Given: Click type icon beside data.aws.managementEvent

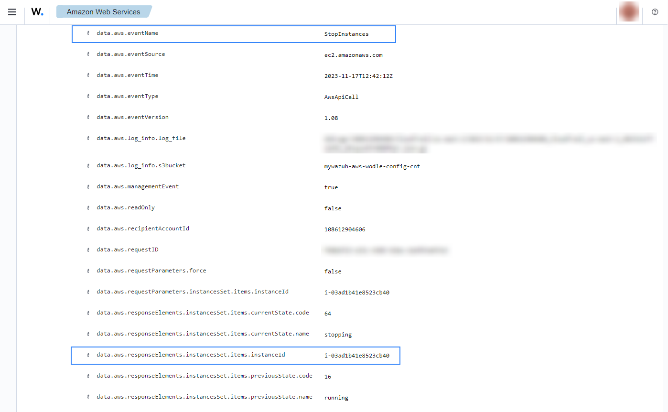Looking at the screenshot, I should [x=88, y=187].
